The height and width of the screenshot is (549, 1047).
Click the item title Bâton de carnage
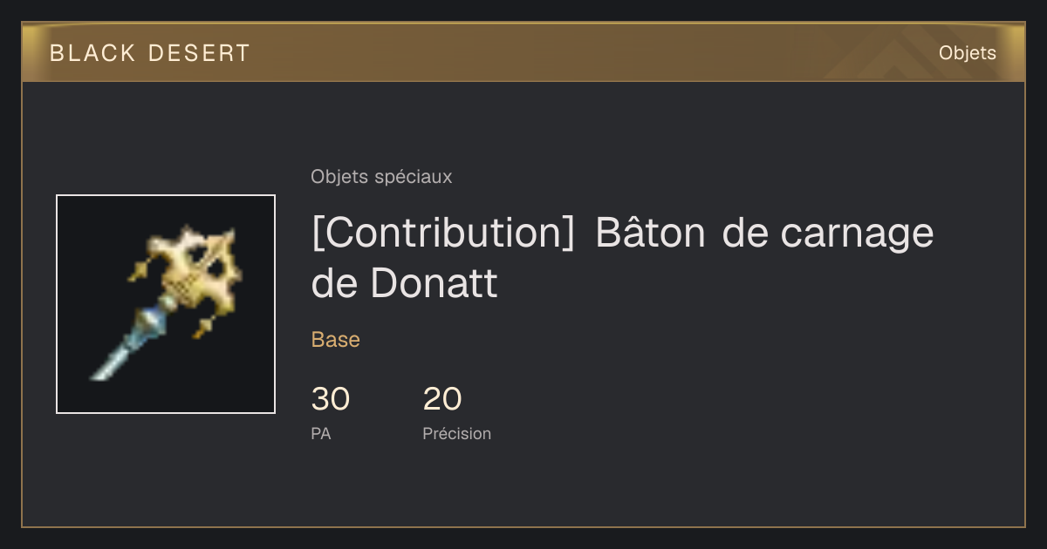tap(765, 234)
